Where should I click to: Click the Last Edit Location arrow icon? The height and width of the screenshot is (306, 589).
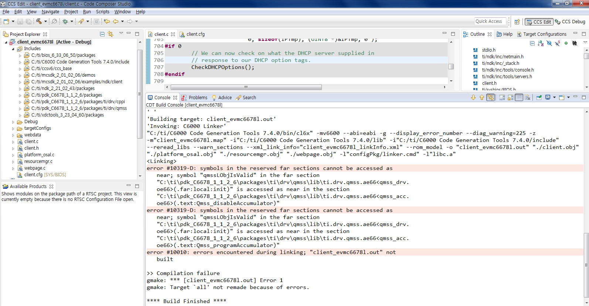107,21
